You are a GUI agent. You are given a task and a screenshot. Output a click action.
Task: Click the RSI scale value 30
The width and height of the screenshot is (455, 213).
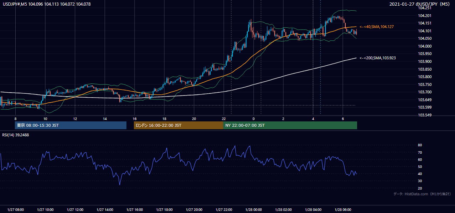(x=420, y=181)
